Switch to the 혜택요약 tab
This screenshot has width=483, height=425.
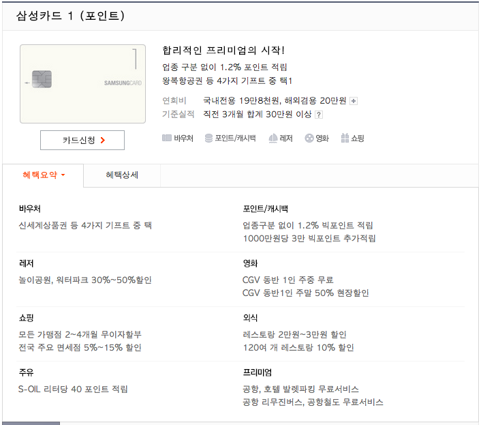(x=43, y=175)
